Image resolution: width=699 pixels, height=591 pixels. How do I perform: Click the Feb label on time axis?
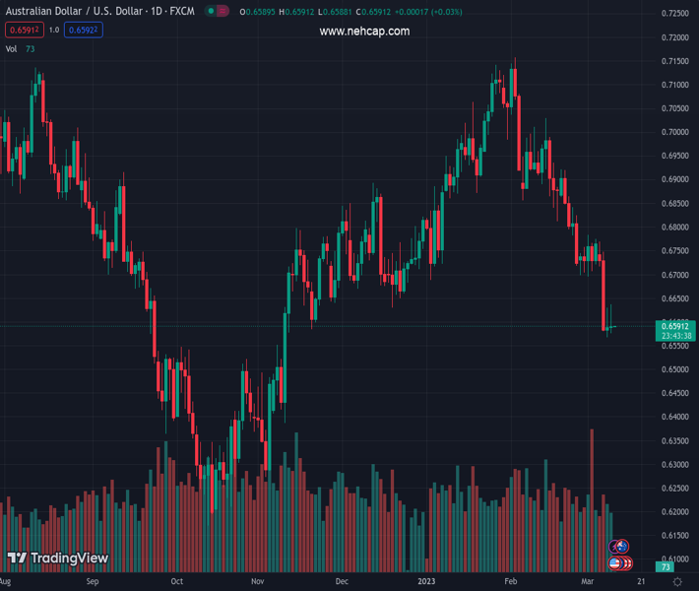pos(510,582)
